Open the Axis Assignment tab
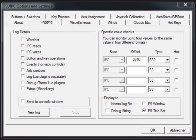 click(93, 17)
